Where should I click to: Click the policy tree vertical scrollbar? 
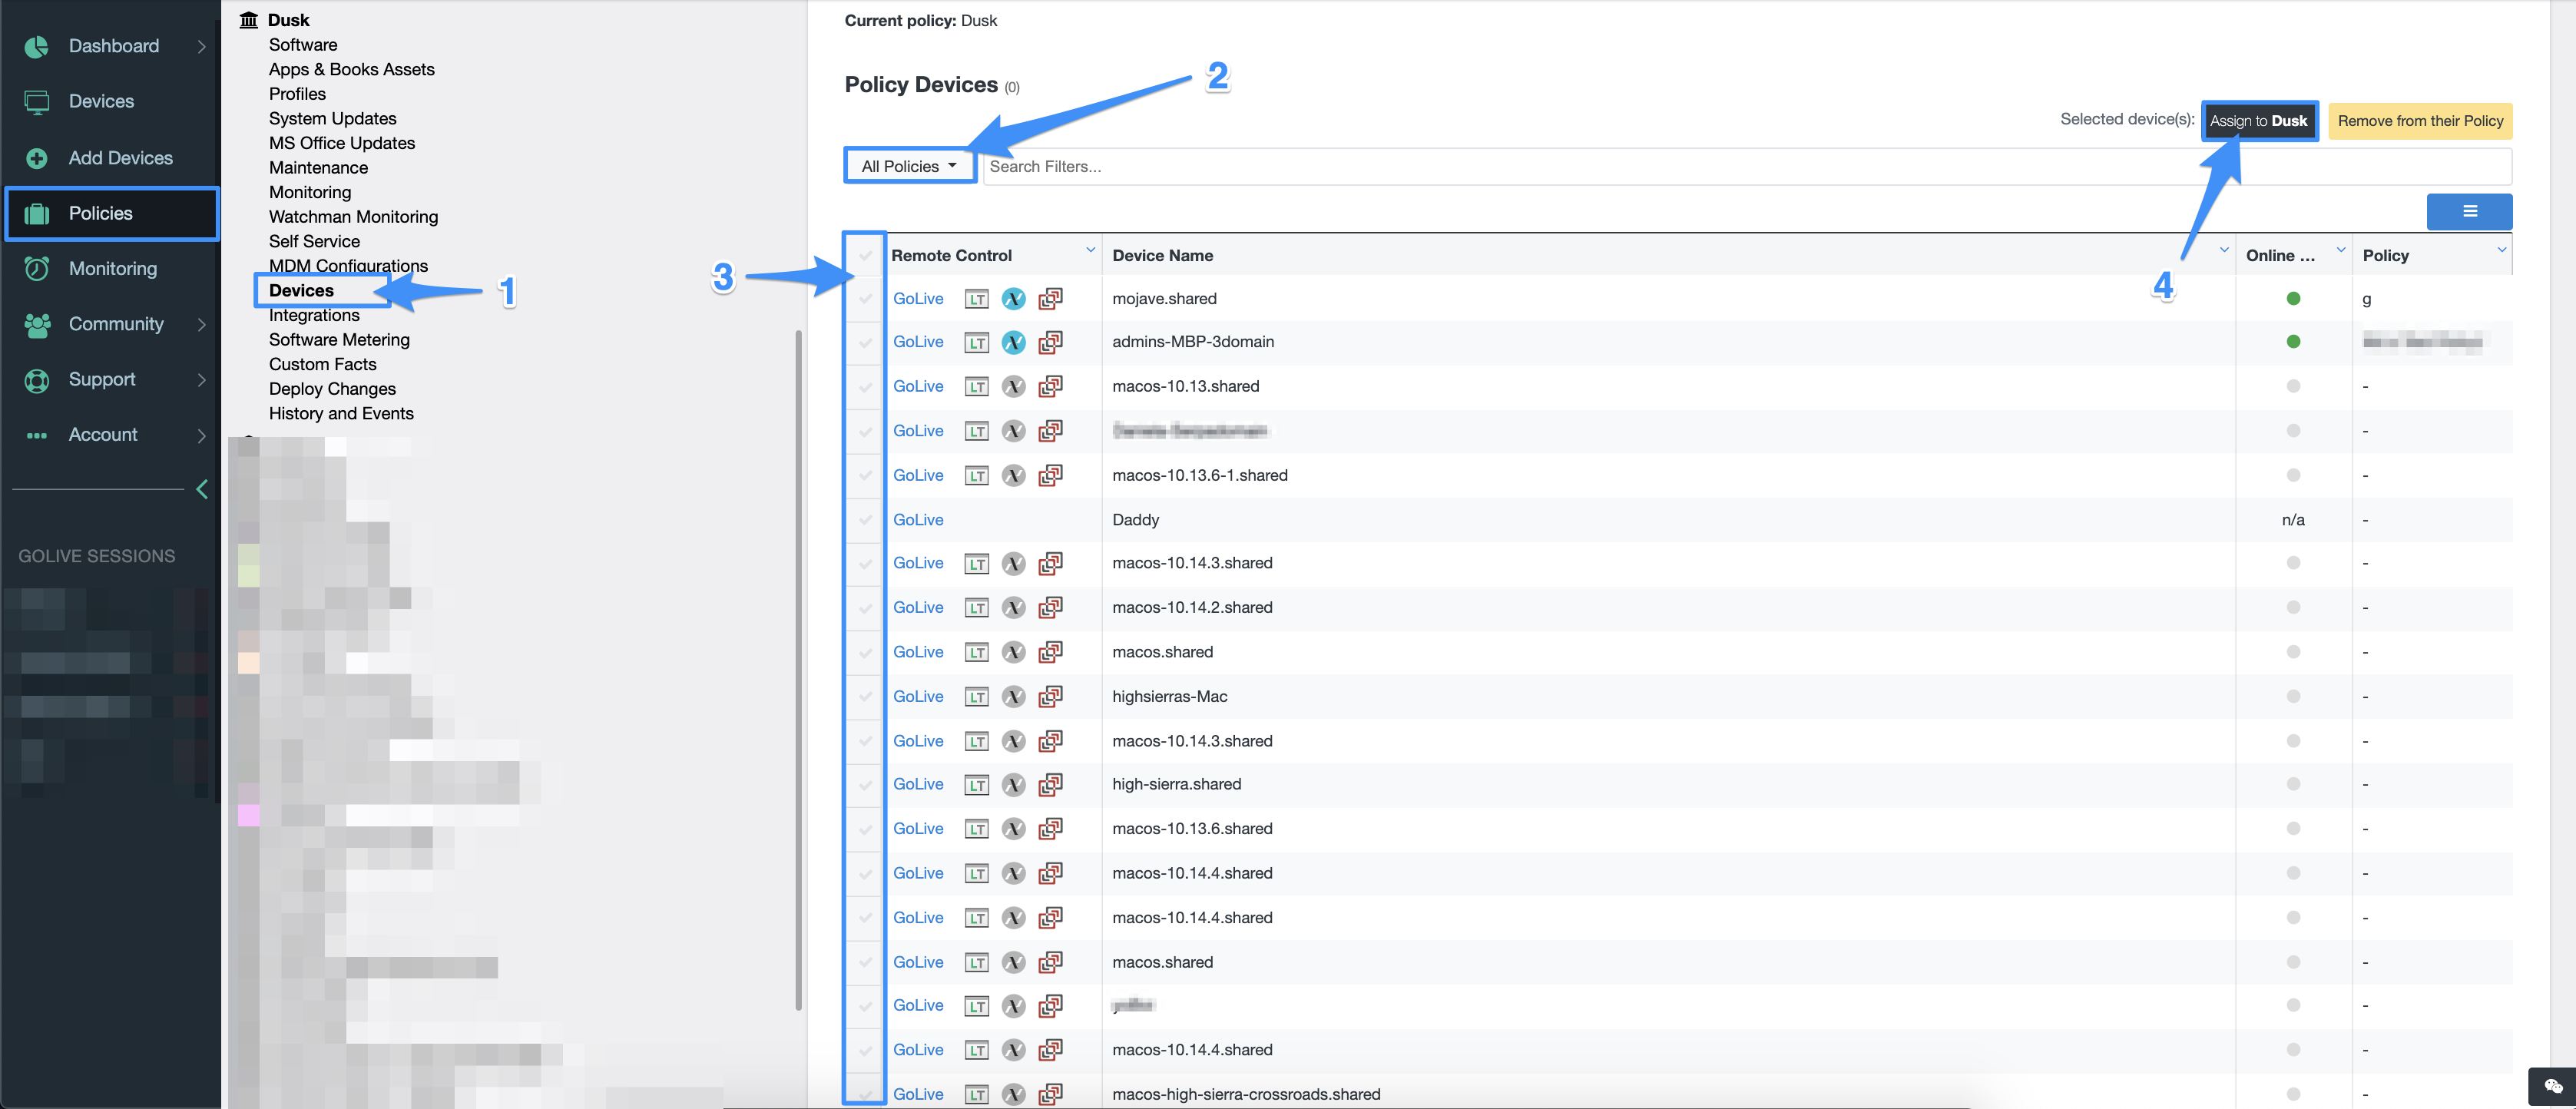[x=798, y=670]
